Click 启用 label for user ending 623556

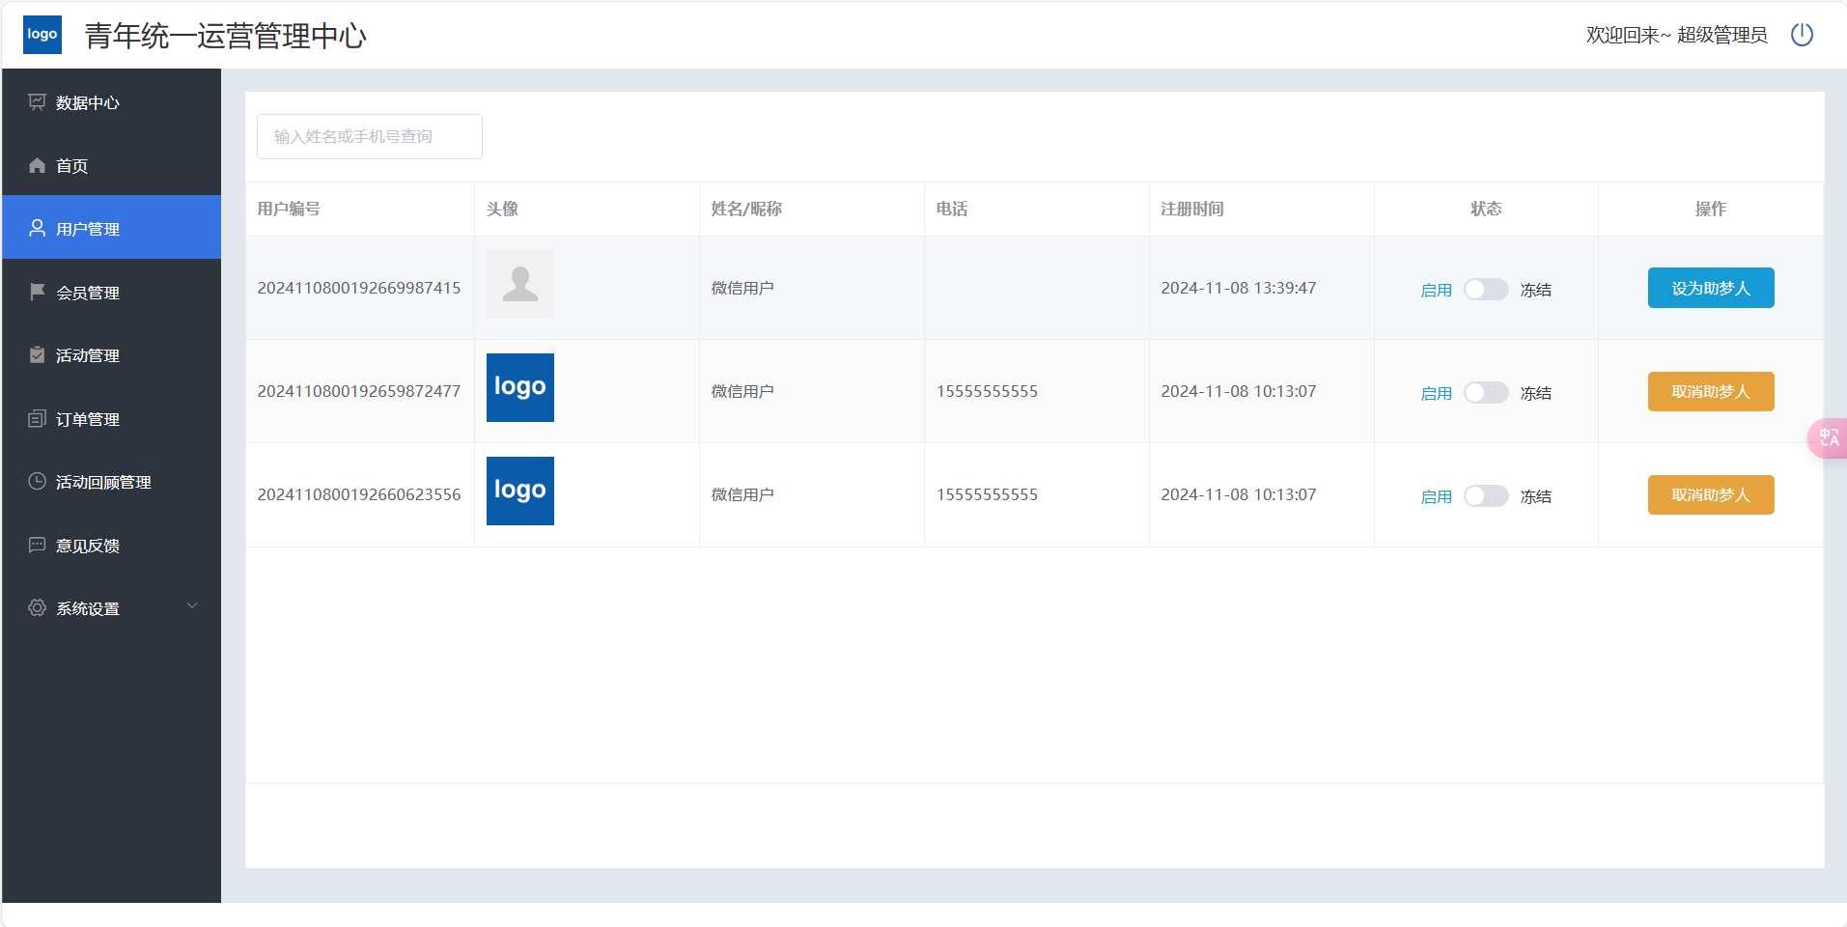[x=1437, y=496]
